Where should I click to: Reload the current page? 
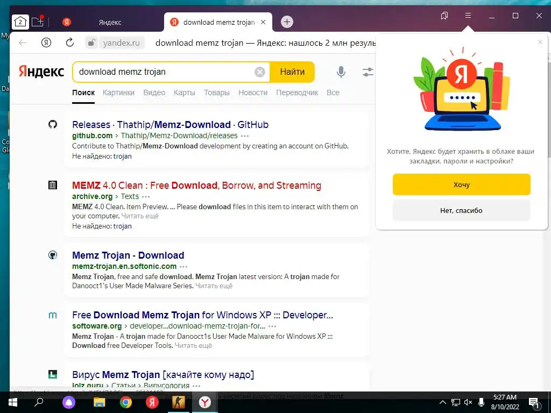coord(69,42)
